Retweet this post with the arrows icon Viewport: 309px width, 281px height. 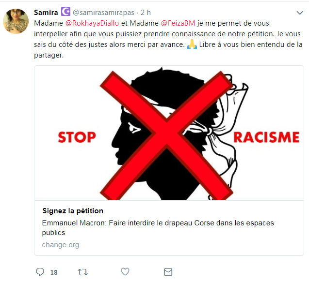click(x=82, y=272)
